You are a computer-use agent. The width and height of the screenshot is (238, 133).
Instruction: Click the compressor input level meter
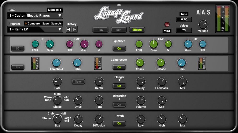pos(35,63)
